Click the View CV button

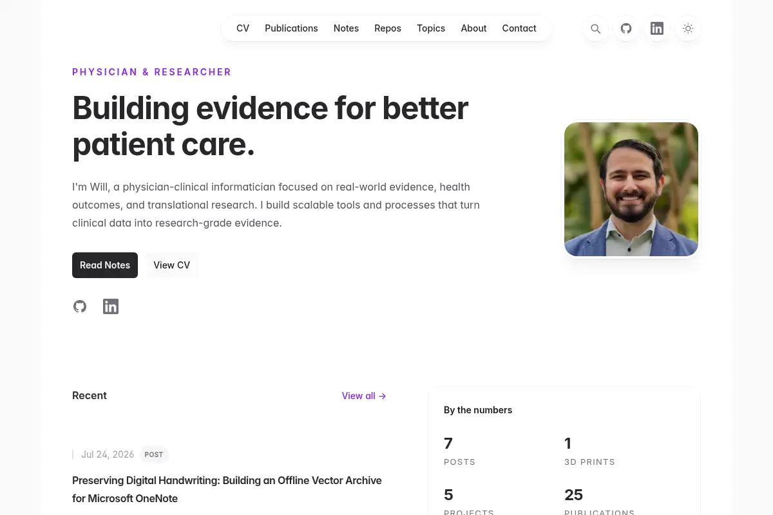(172, 265)
